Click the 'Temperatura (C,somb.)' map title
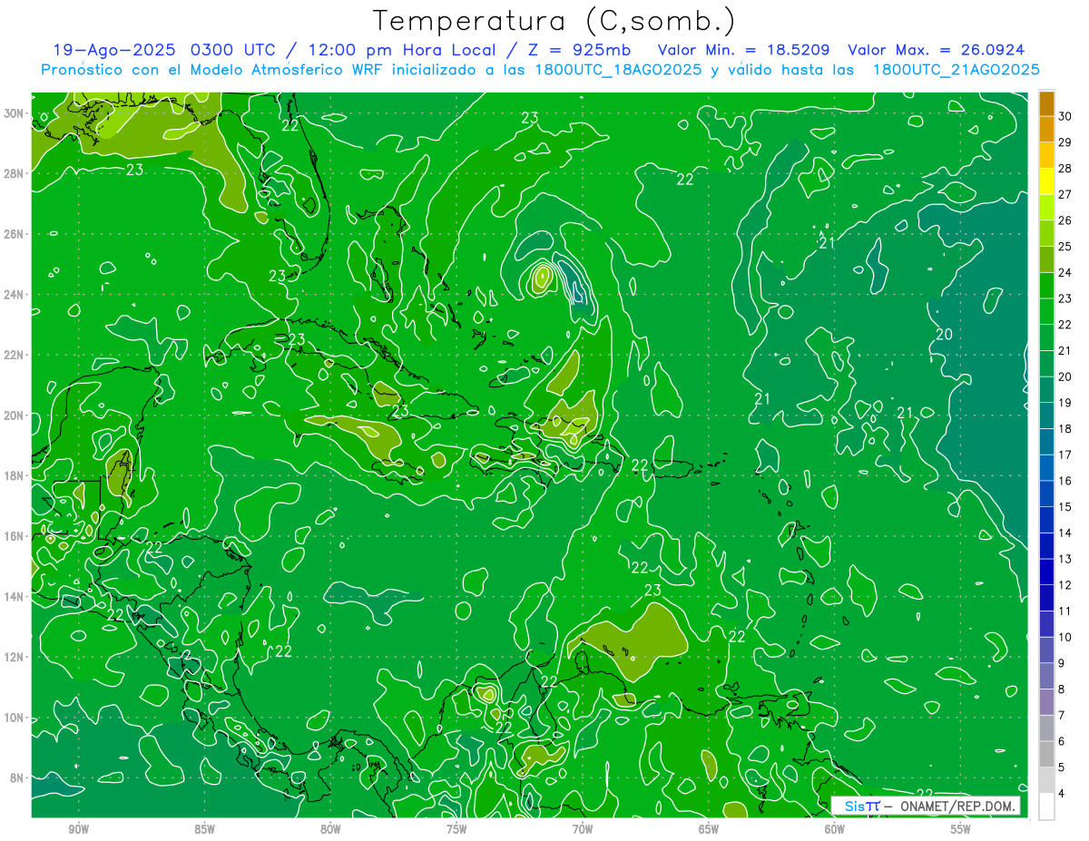 (x=554, y=22)
